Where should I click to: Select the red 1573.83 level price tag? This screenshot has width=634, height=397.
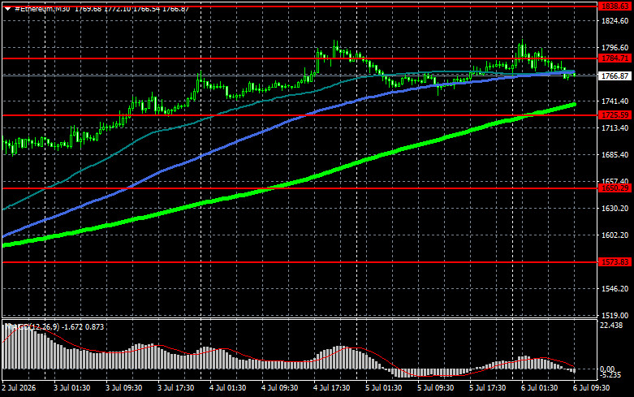615,262
